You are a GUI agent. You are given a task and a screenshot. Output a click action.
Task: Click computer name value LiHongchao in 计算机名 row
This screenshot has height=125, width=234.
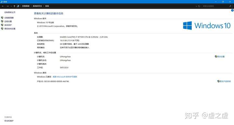(x=65, y=57)
